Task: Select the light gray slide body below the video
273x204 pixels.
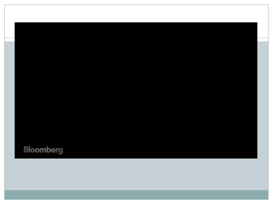Action: 136,174
